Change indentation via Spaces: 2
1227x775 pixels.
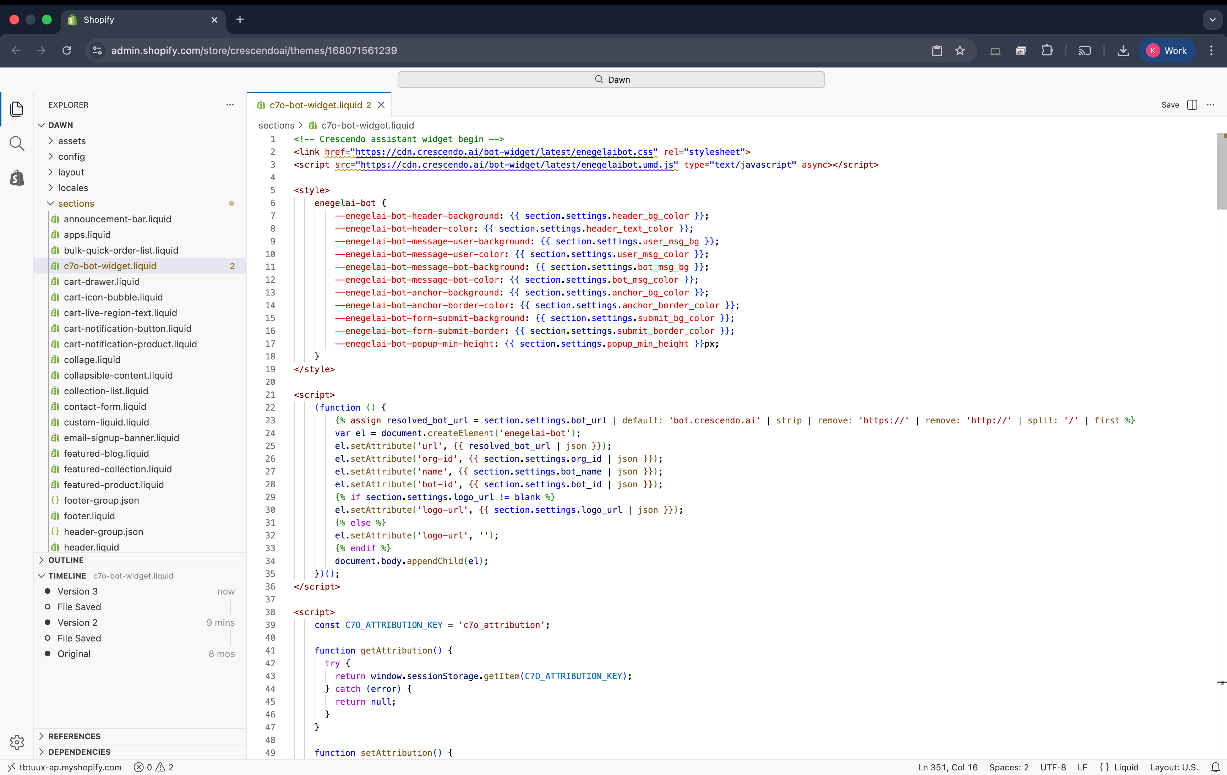click(x=1009, y=767)
